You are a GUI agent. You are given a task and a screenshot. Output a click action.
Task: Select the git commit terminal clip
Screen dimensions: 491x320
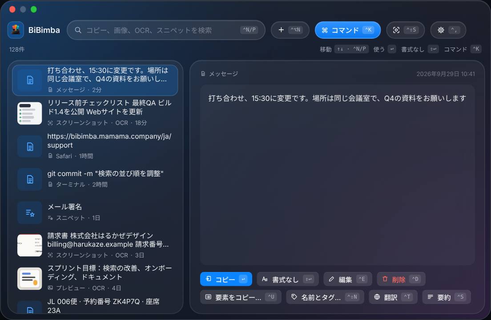point(95,179)
